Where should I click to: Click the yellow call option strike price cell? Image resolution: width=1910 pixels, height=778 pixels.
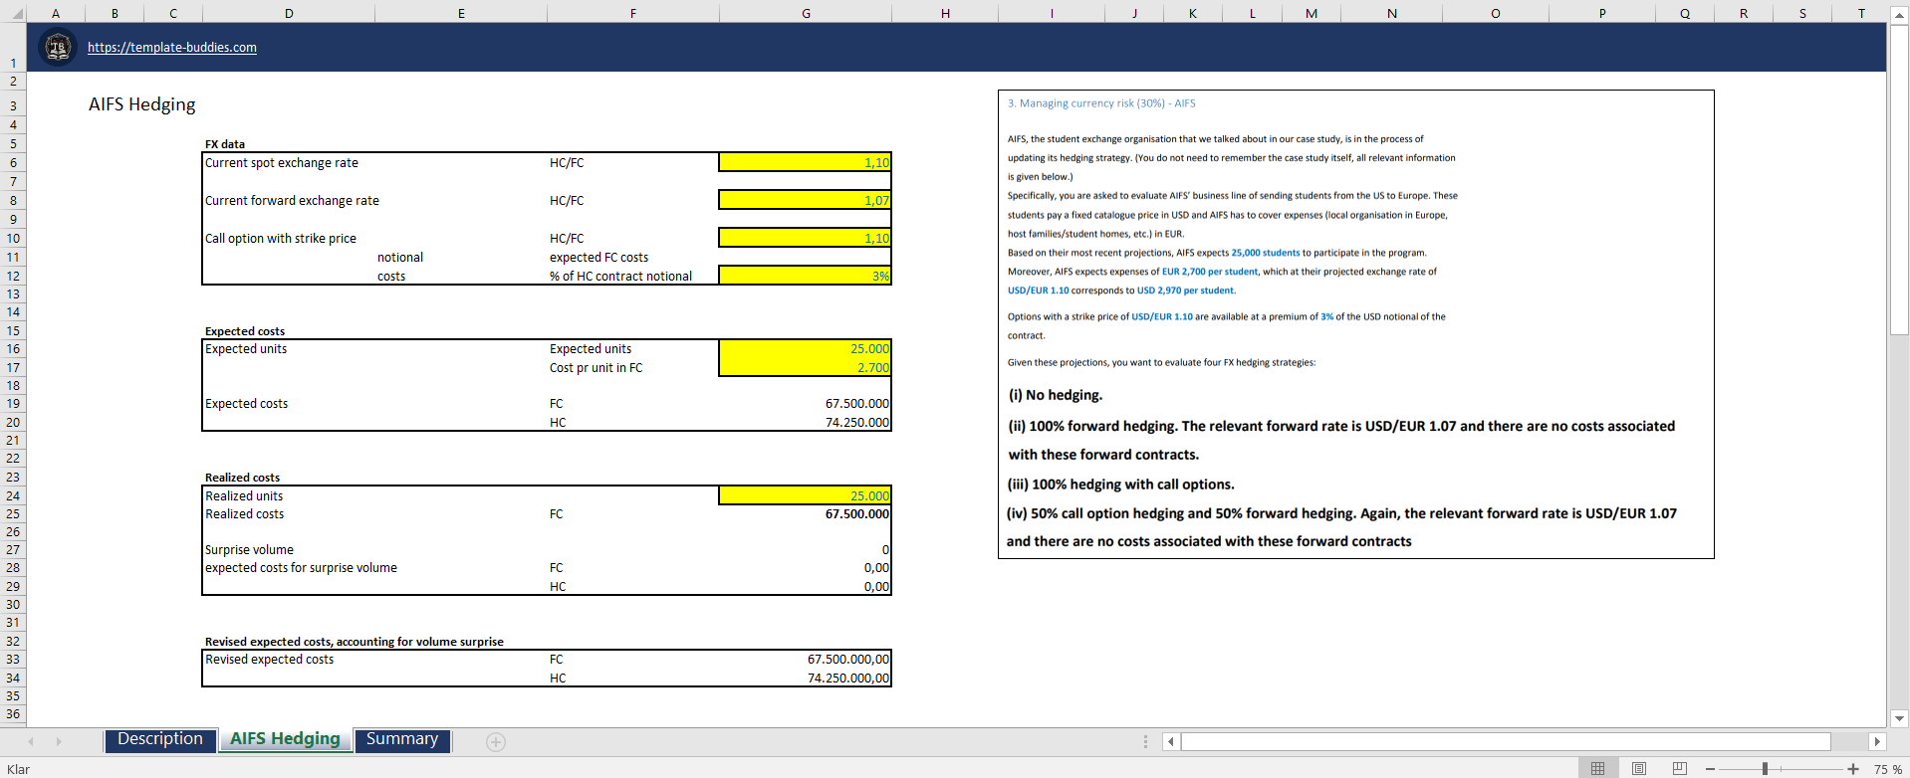tap(805, 238)
